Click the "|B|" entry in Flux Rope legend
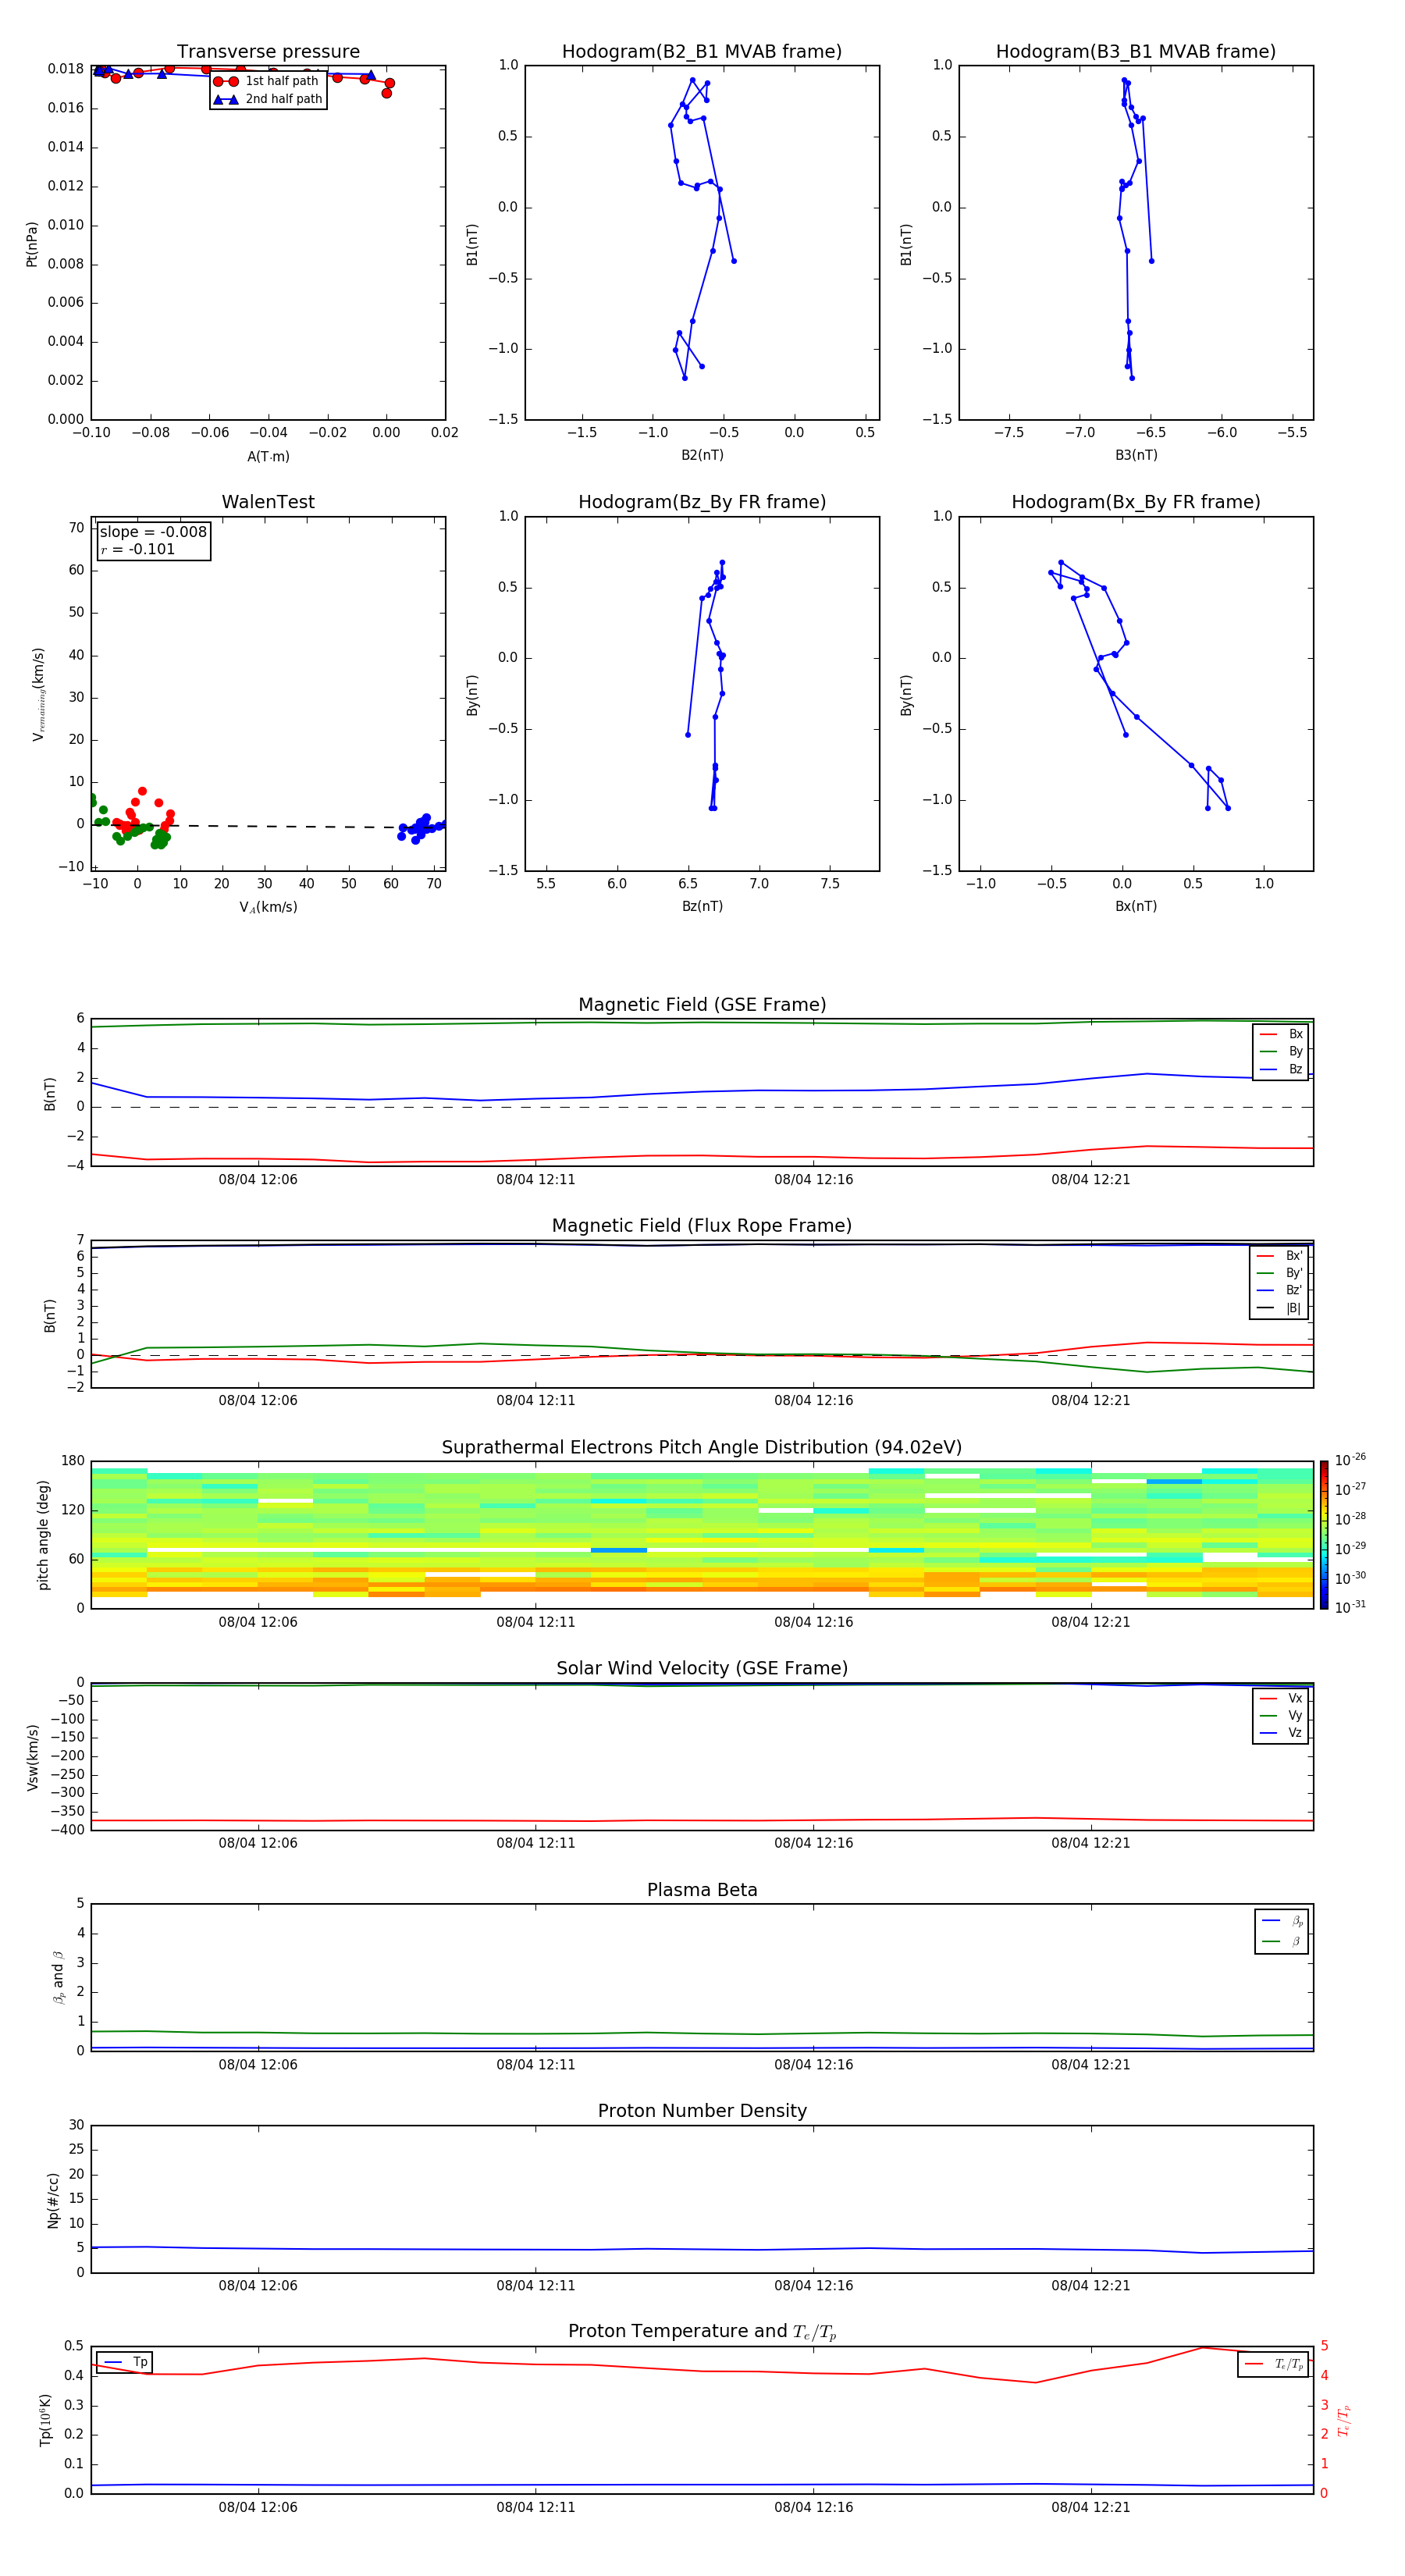The width and height of the screenshot is (1405, 2576). tap(1280, 1308)
